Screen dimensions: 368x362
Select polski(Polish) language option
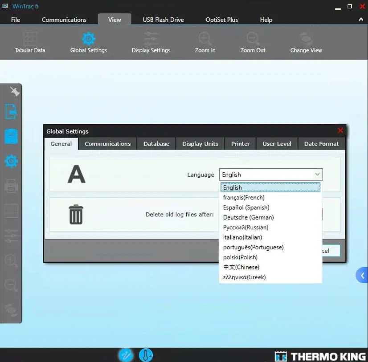[270, 257]
